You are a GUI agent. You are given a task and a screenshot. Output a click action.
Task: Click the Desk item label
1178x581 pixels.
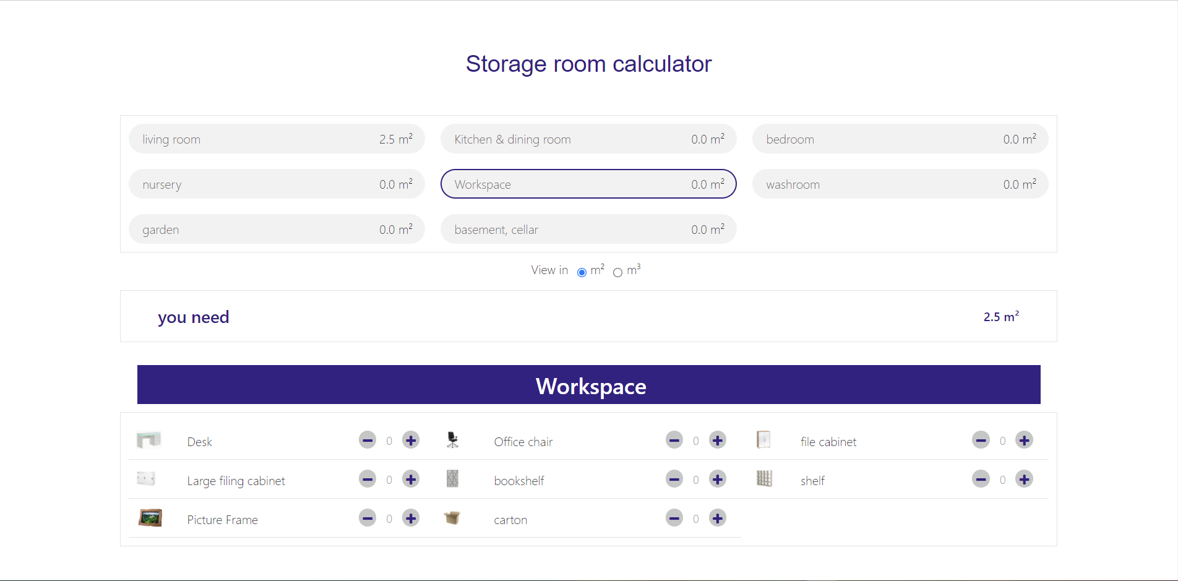click(200, 442)
